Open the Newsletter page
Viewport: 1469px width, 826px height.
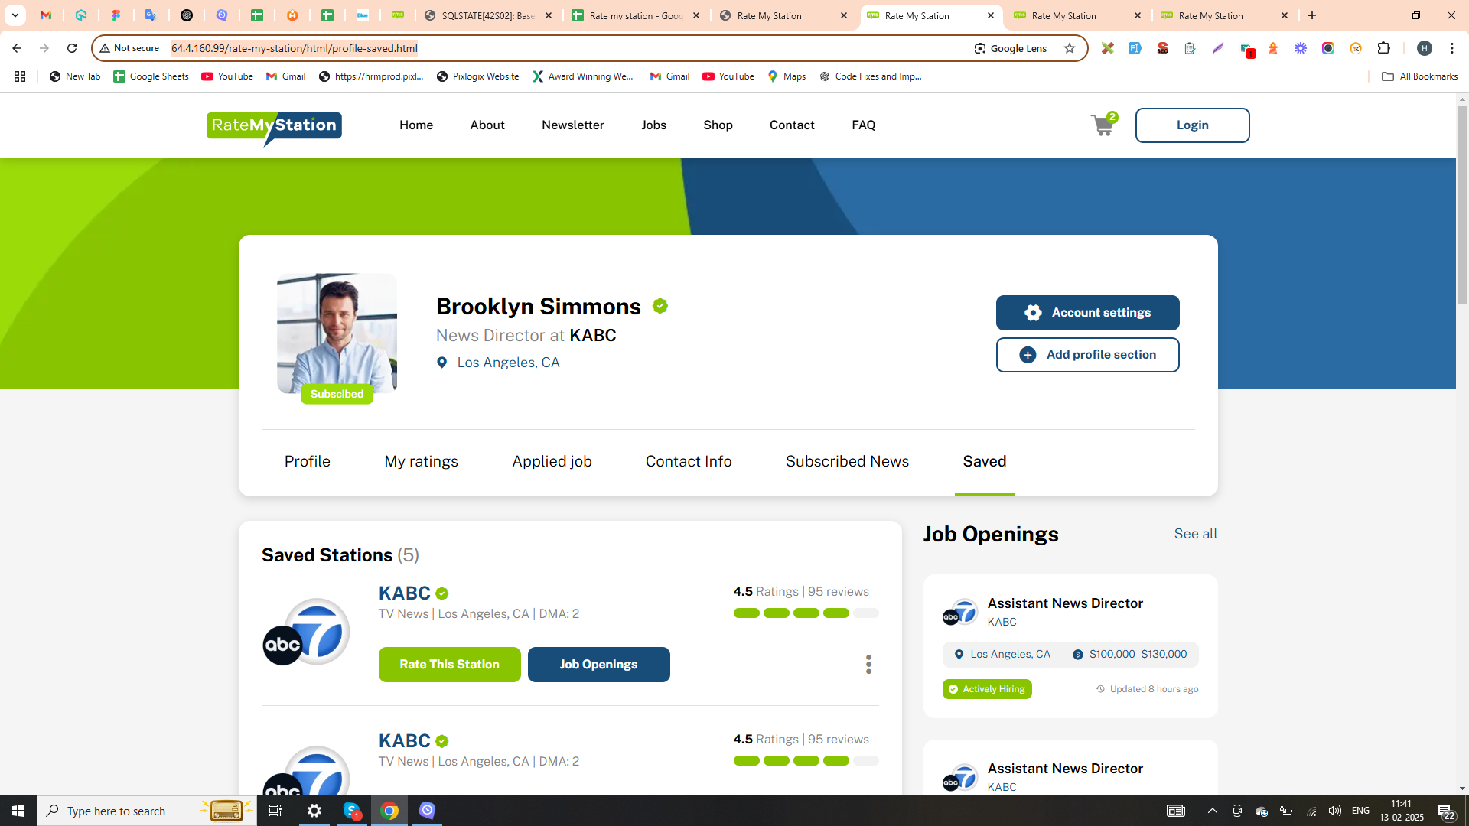573,125
